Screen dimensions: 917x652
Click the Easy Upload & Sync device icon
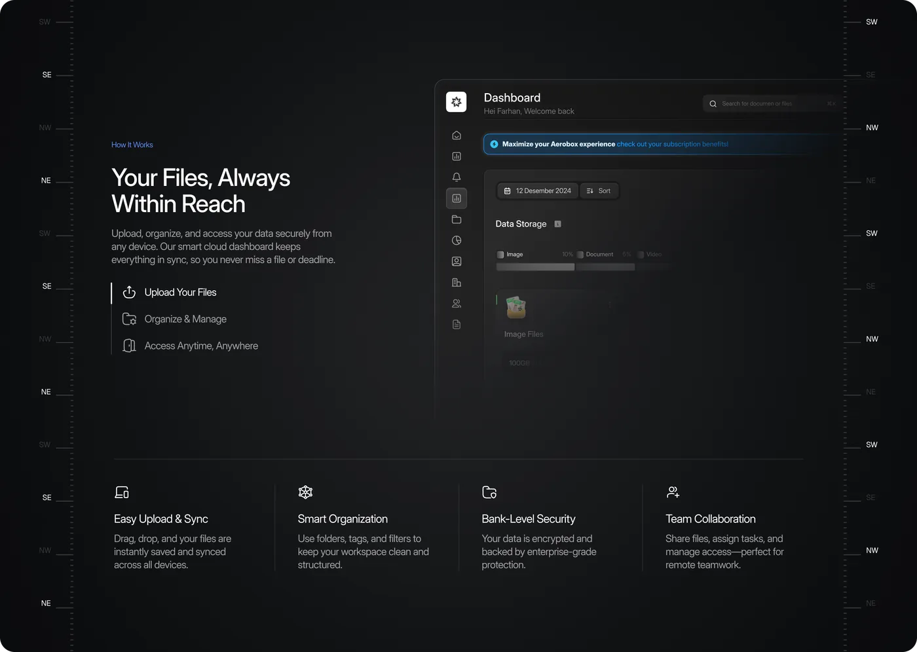(122, 492)
